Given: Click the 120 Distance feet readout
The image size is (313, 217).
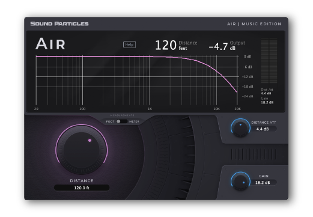Looking at the screenshot, I should click(176, 45).
